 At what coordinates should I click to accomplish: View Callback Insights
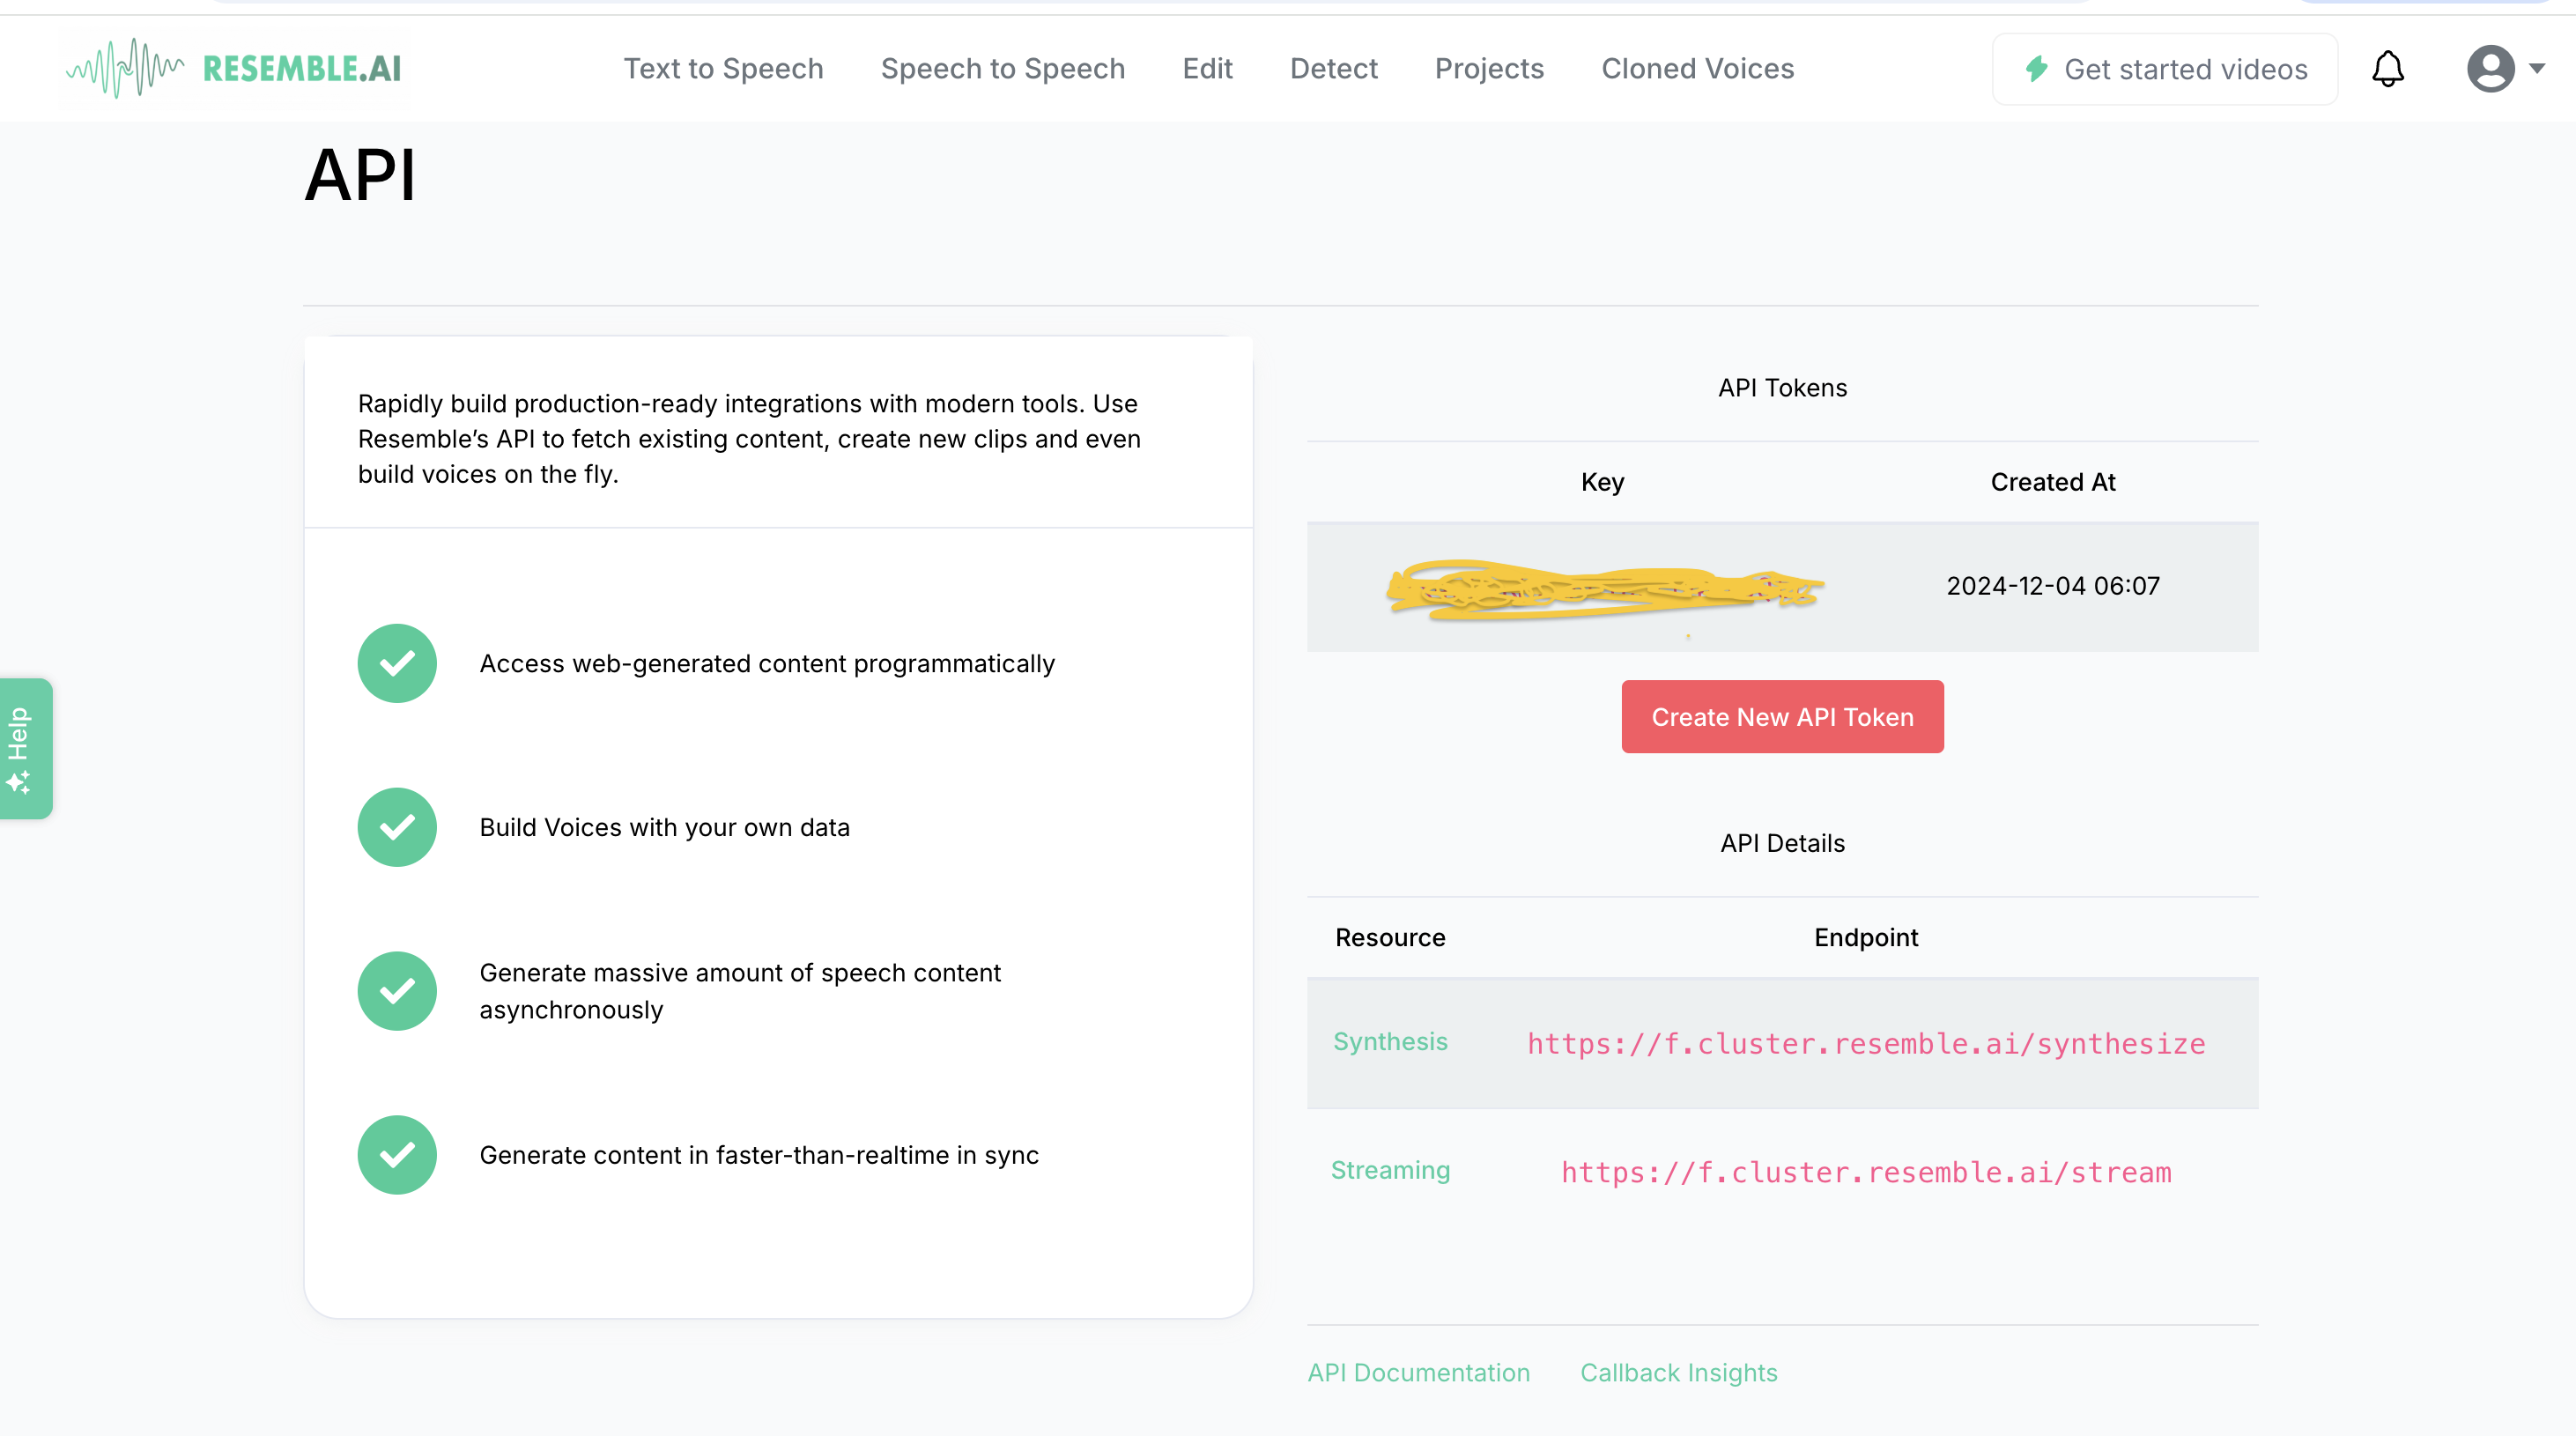click(1677, 1372)
